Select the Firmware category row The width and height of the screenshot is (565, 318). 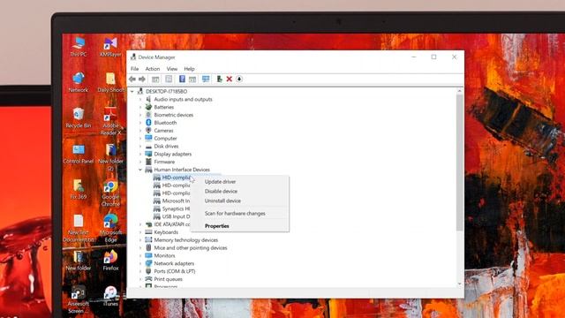[x=160, y=162]
